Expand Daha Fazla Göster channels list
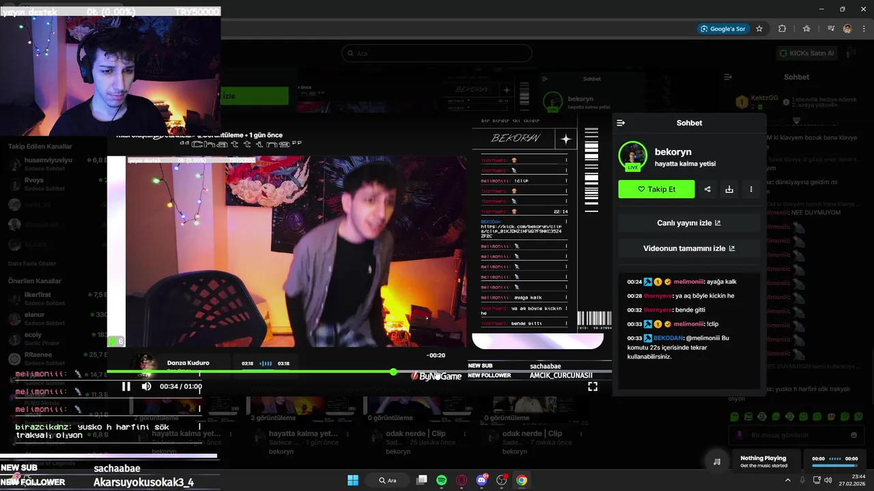The image size is (874, 491). click(x=32, y=263)
